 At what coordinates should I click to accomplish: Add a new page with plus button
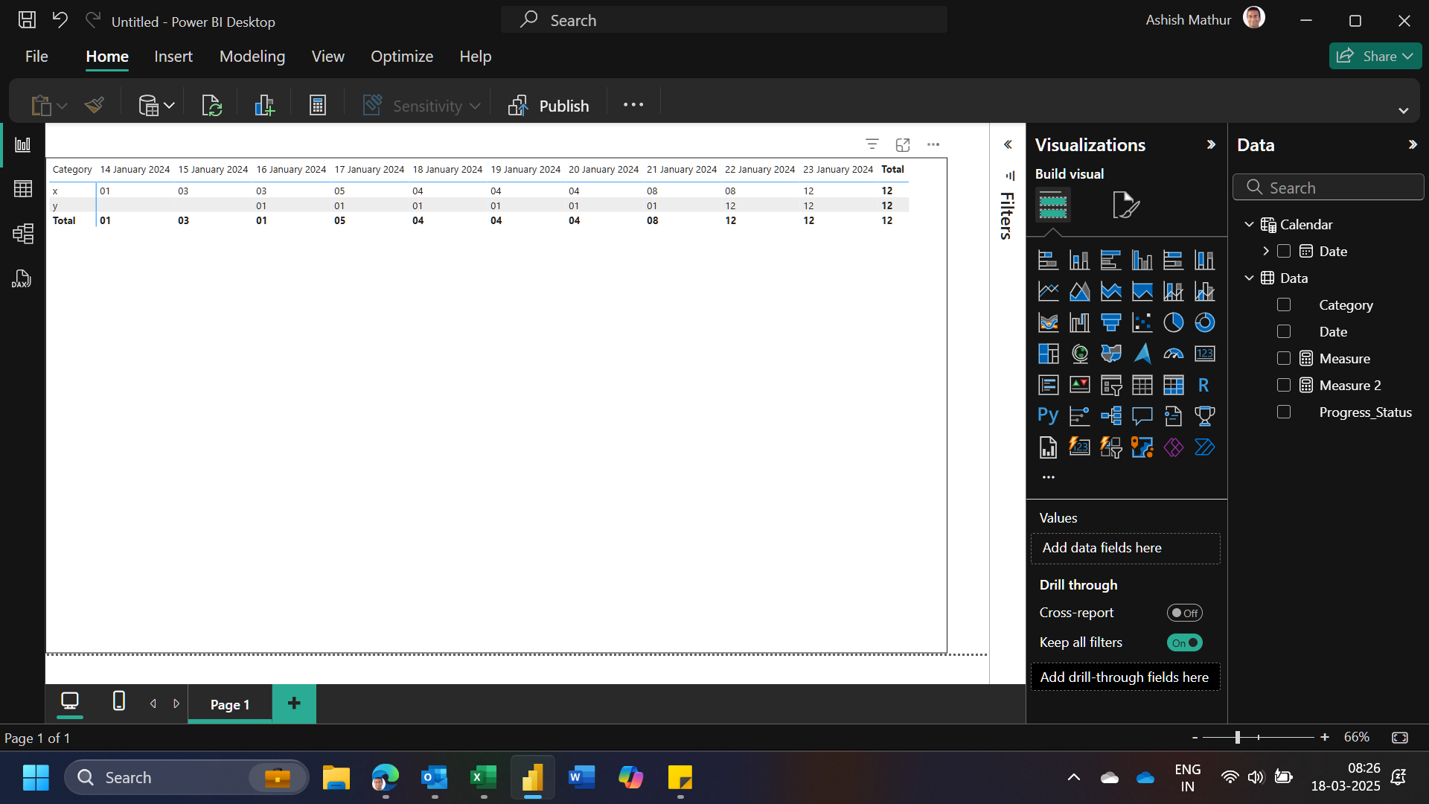294,703
